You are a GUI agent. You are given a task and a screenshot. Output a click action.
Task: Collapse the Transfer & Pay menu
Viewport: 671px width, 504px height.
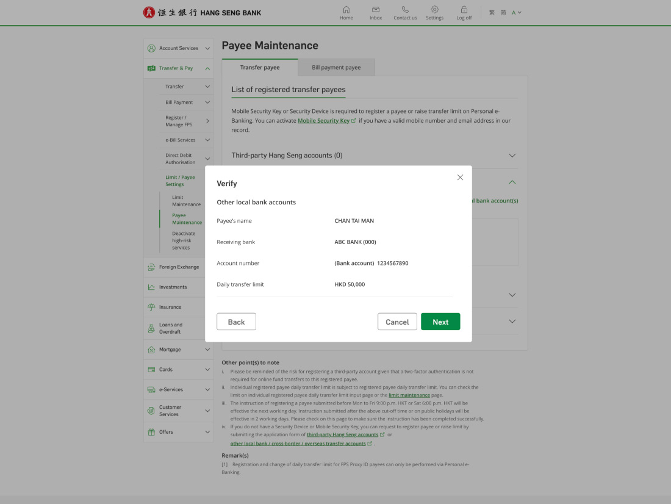(x=207, y=68)
